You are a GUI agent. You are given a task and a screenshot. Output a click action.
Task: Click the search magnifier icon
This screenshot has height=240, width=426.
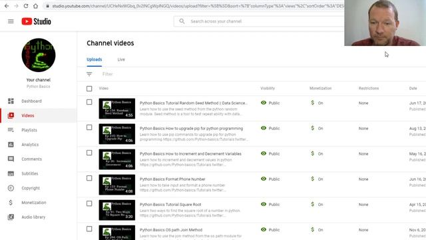click(x=182, y=21)
